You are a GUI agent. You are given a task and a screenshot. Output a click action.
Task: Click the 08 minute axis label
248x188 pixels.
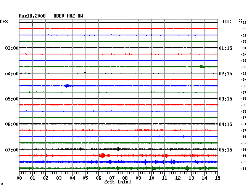click(125, 178)
